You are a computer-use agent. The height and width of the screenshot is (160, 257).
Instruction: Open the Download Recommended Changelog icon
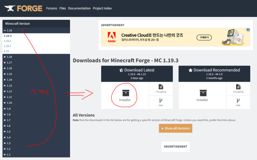point(238,87)
